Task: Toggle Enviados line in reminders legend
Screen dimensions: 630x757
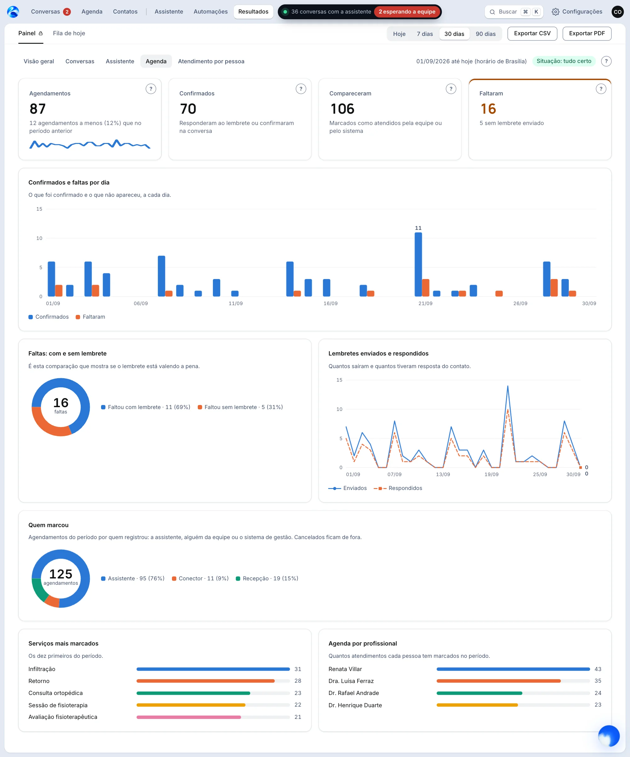Action: 347,488
